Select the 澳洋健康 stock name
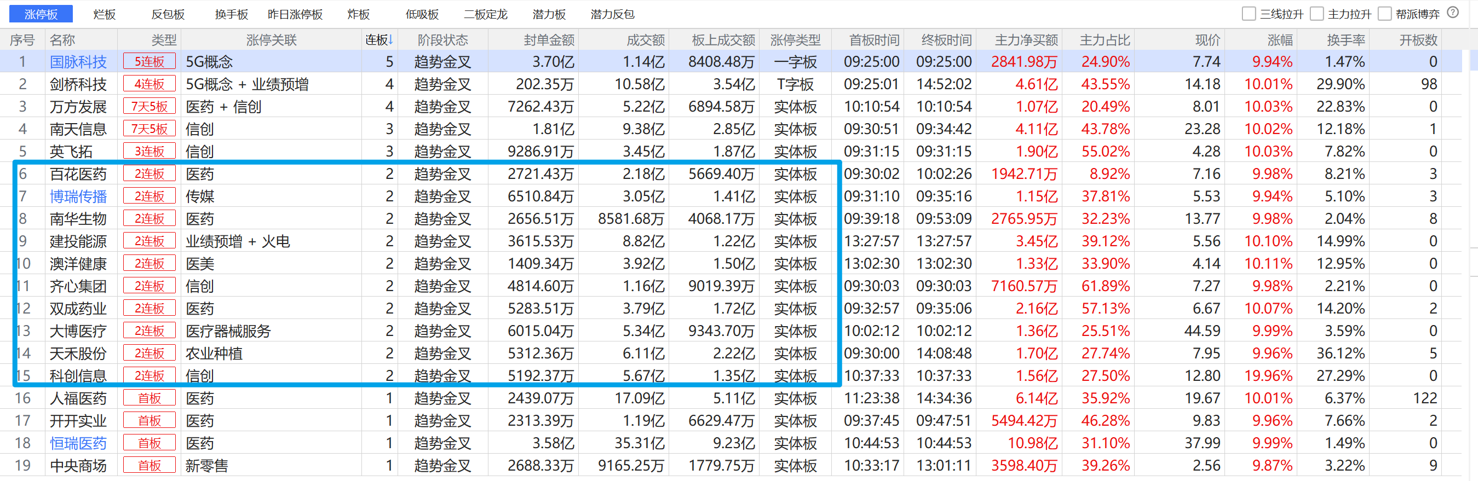The image size is (1478, 481). tap(78, 264)
